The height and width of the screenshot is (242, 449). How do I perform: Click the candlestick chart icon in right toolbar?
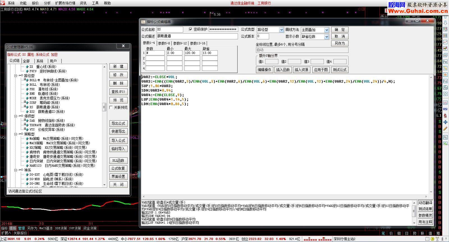(x=445, y=48)
